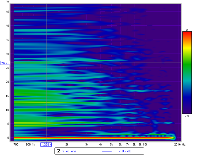199x155 pixels.
Task: Click the 8k frequency axis label
Action: click(134, 144)
